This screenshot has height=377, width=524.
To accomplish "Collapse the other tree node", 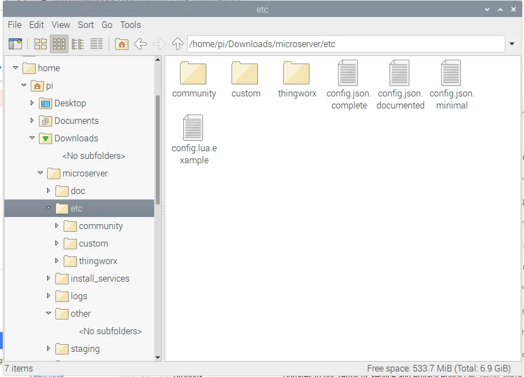I will pos(48,313).
